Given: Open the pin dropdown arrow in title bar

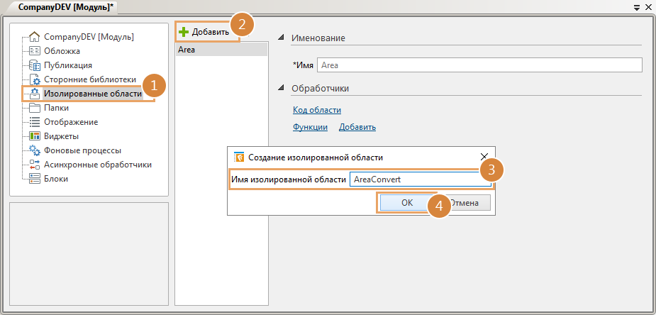Looking at the screenshot, I should pyautogui.click(x=637, y=6).
